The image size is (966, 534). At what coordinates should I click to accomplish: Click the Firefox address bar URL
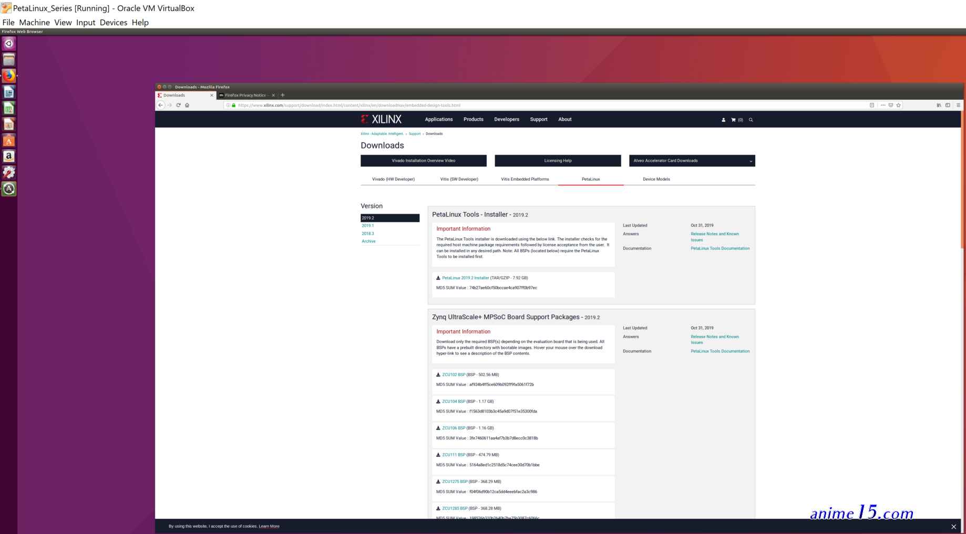pyautogui.click(x=349, y=105)
